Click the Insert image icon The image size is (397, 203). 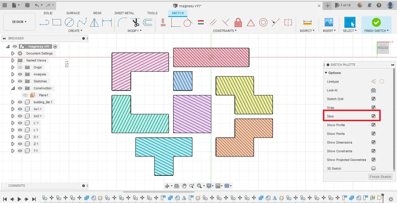(329, 22)
